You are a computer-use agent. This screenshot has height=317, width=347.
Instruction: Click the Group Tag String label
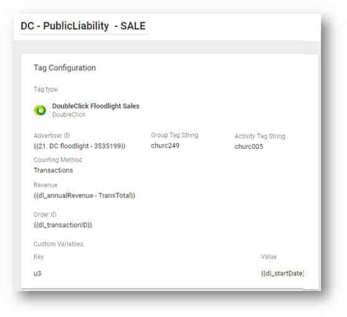pos(174,135)
